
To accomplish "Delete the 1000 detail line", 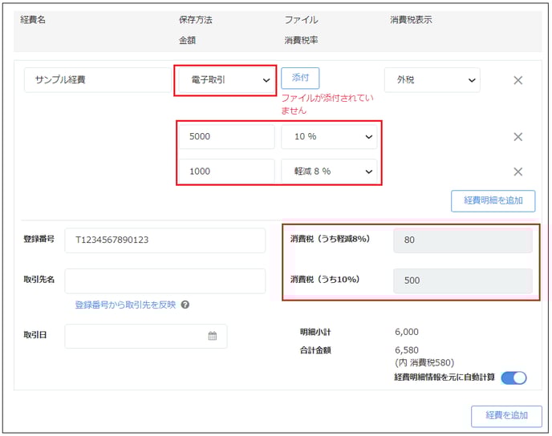I will (x=517, y=172).
